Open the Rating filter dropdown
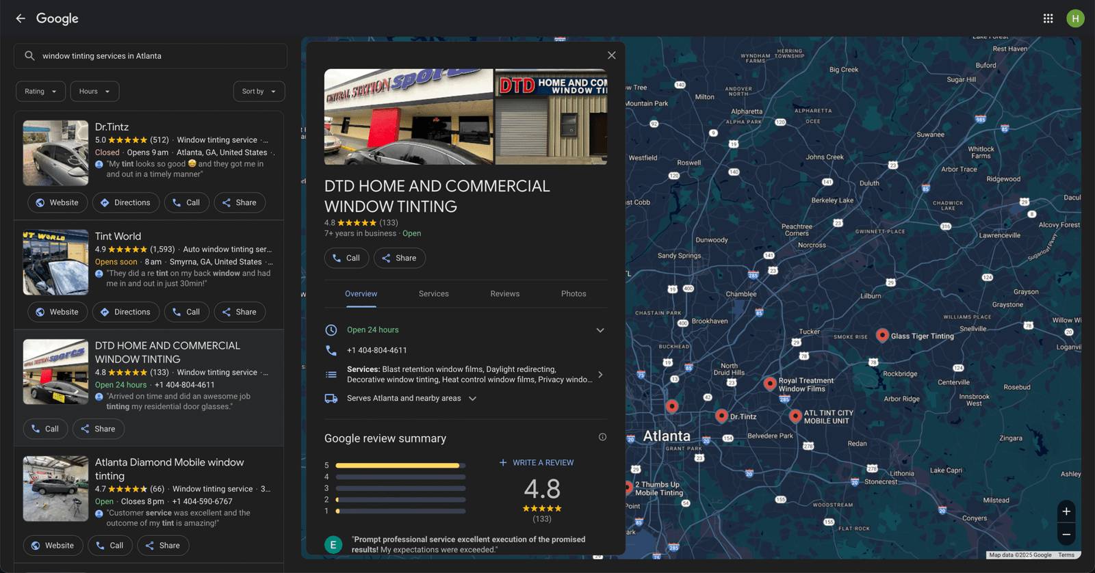This screenshot has height=573, width=1095. (41, 92)
